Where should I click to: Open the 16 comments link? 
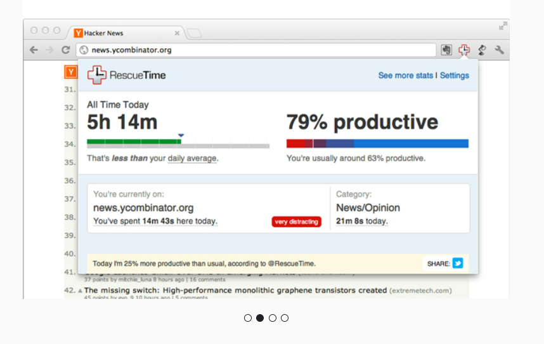click(207, 279)
